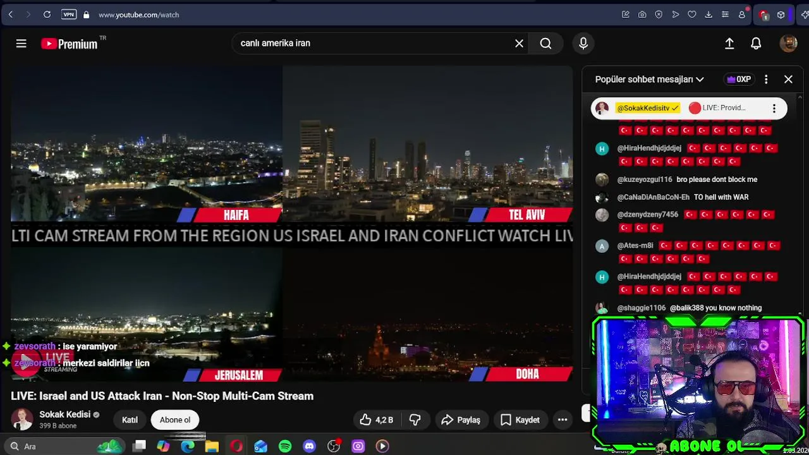809x455 pixels.
Task: Save the video with Kaydet
Action: tap(520, 420)
